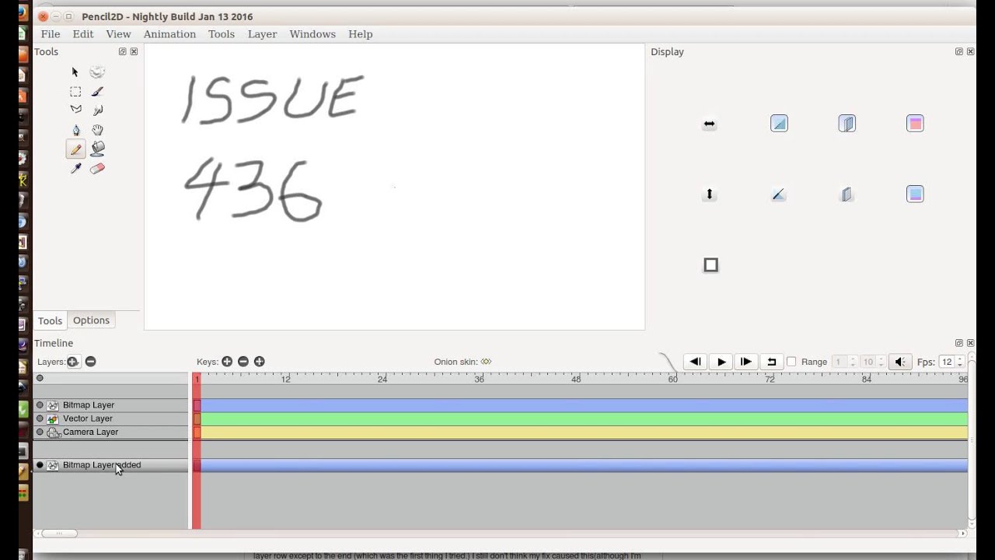Viewport: 995px width, 560px height.
Task: Choose the rectangular selection tool
Action: (x=75, y=92)
